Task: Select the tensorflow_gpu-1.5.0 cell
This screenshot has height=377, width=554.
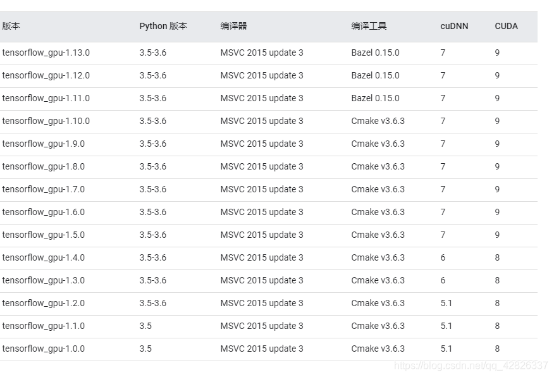Action: tap(44, 235)
